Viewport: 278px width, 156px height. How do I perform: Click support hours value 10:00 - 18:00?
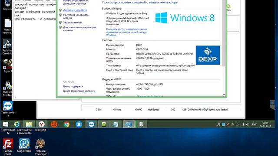143,89
